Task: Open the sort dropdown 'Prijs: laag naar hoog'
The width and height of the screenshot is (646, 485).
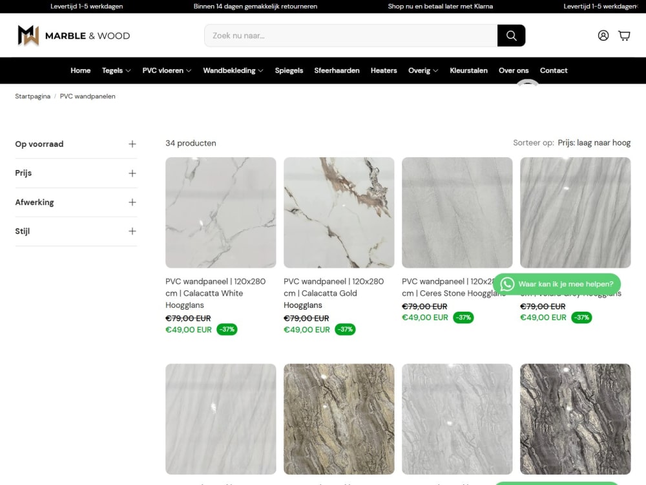Action: click(594, 143)
